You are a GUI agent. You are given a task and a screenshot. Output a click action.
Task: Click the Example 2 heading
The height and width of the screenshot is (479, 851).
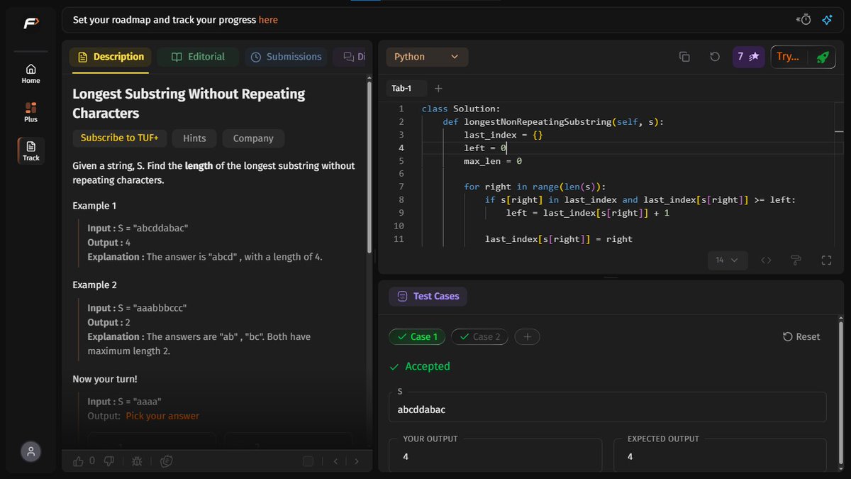pos(94,285)
